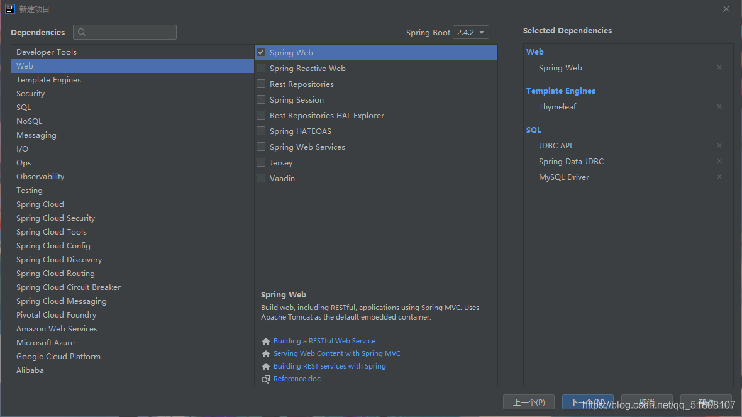Viewport: 742px width, 417px height.
Task: Click the Reference doc icon
Action: (x=265, y=379)
